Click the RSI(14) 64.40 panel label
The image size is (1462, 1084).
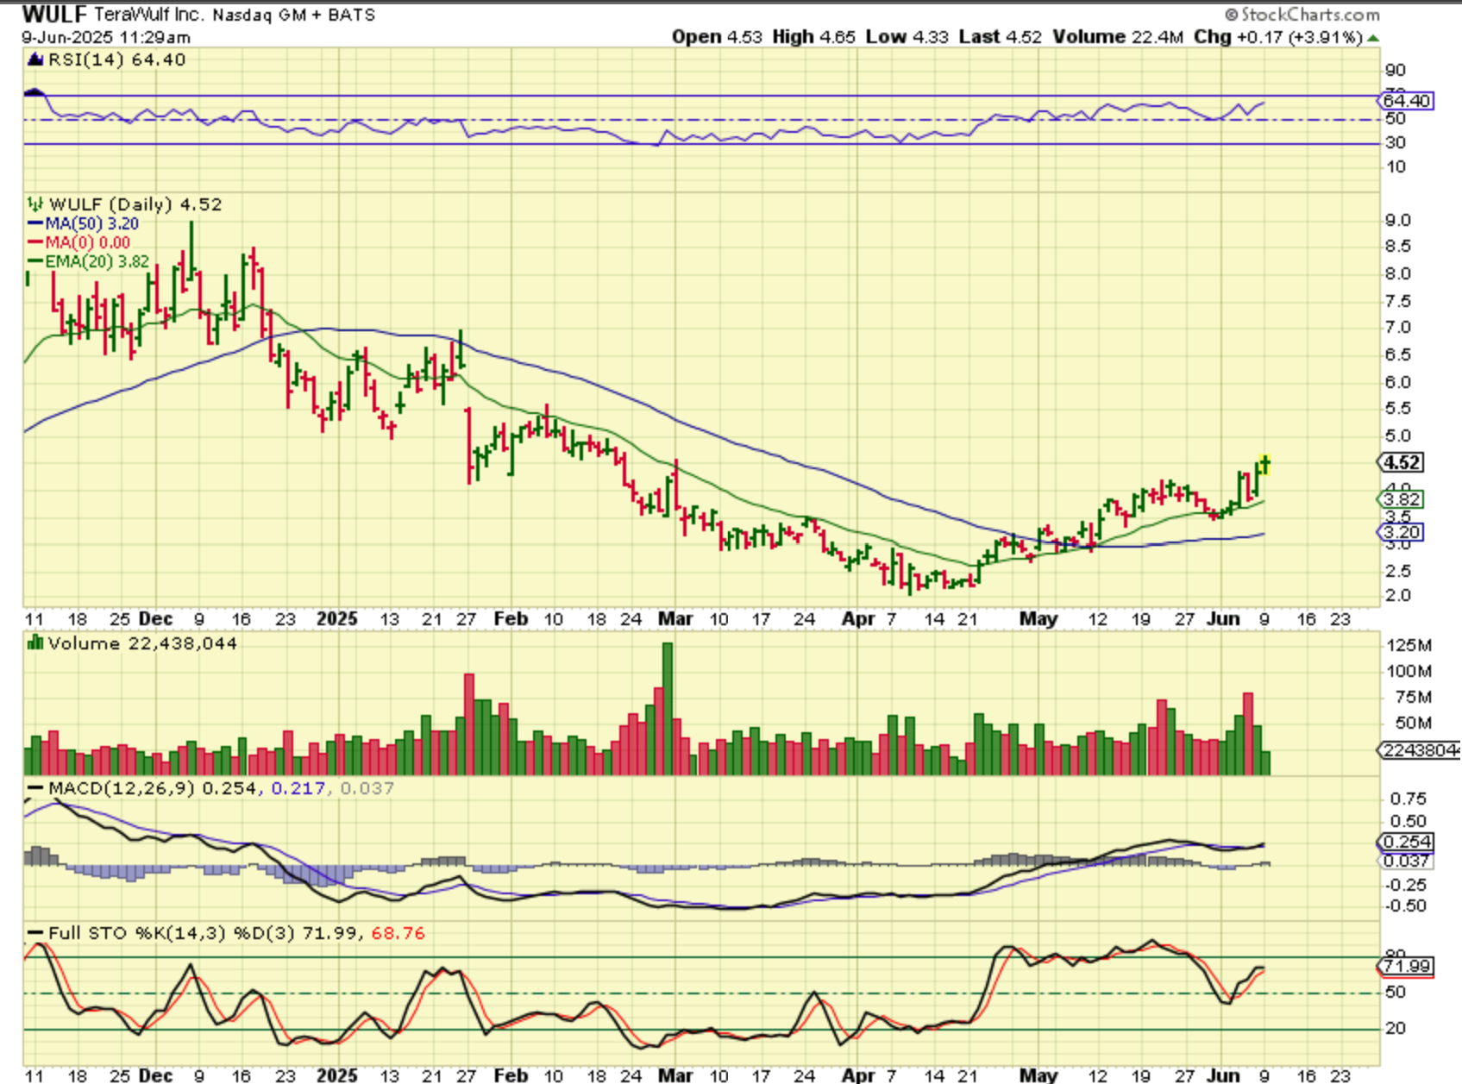click(116, 60)
